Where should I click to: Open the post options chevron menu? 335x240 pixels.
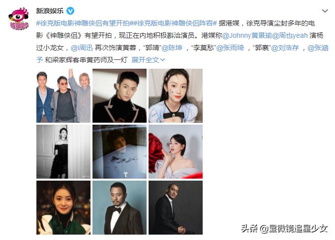click(325, 11)
